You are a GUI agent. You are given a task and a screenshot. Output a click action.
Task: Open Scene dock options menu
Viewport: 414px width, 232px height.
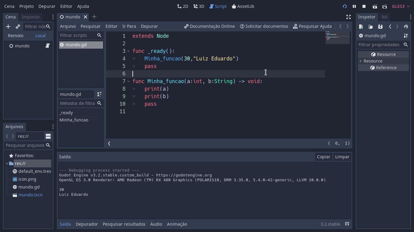click(x=53, y=17)
